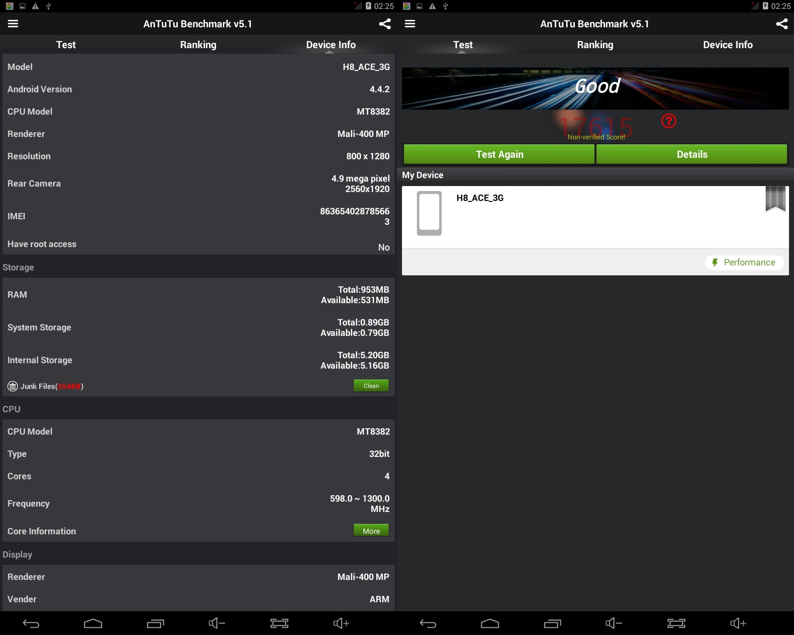Select Android Version 4.4.2 row
Screen dimensions: 794x635
point(198,89)
